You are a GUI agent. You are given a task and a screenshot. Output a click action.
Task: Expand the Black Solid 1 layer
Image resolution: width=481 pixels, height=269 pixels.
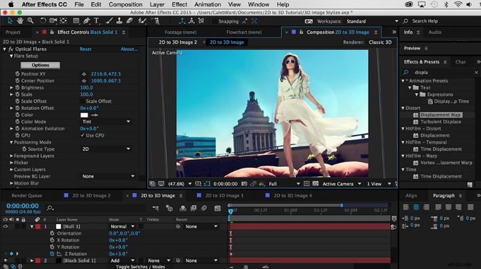pyautogui.click(x=32, y=261)
